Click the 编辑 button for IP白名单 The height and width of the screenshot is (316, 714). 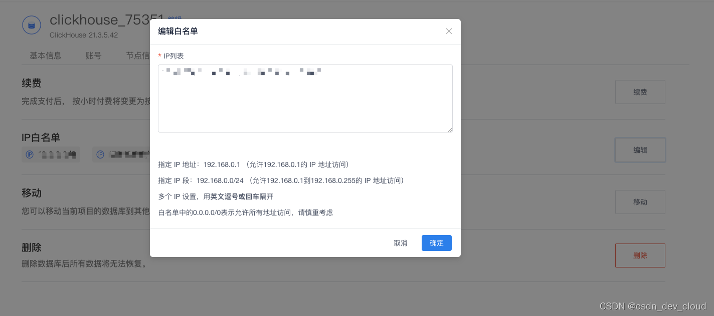click(640, 150)
